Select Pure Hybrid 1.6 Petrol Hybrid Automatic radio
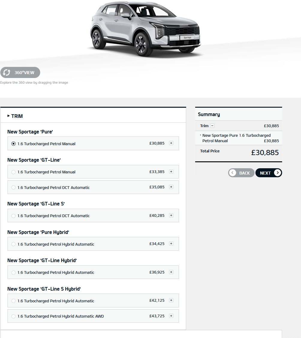 (x=13, y=244)
